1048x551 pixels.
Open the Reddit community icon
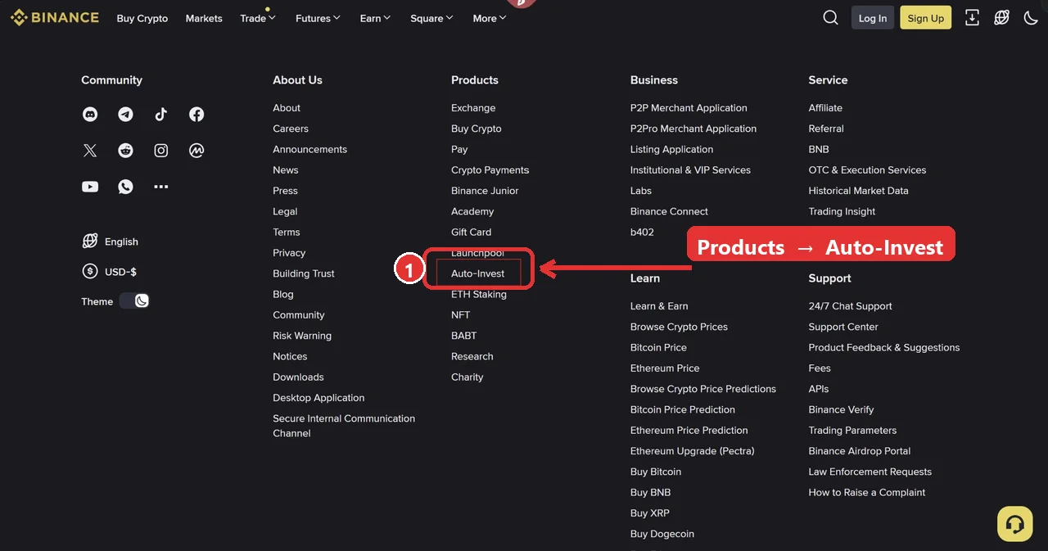125,151
